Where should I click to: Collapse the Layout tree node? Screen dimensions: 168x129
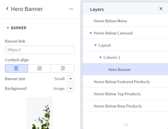pyautogui.click(x=96, y=45)
